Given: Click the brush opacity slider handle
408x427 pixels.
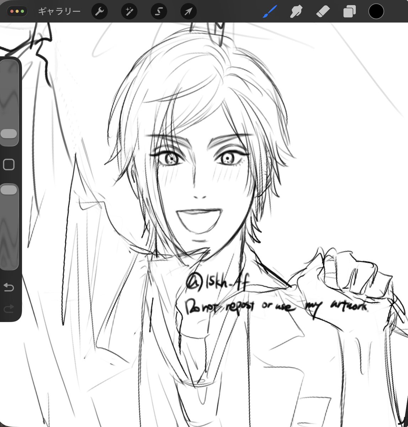Looking at the screenshot, I should coord(9,190).
